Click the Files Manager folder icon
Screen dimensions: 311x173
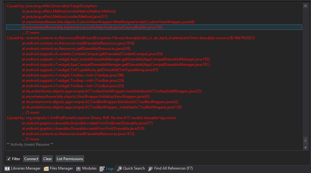coord(46,169)
